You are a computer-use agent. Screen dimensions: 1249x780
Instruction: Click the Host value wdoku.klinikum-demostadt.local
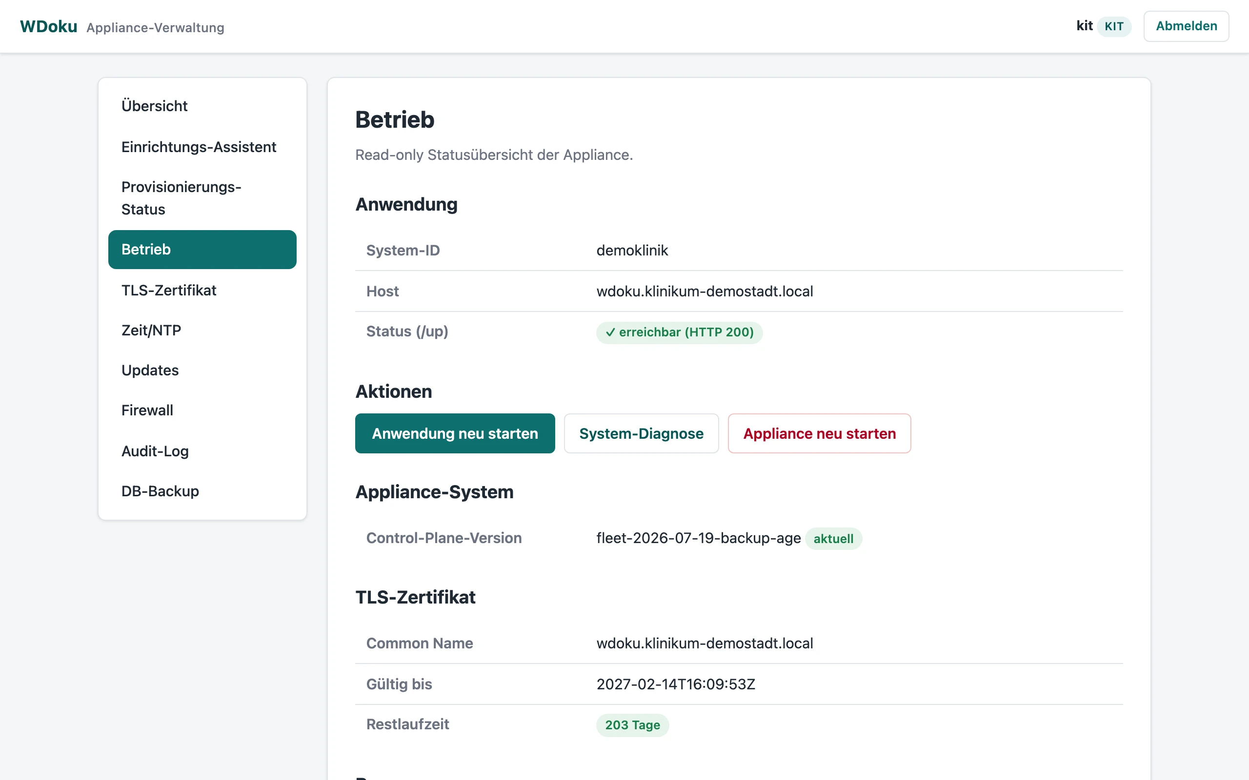pyautogui.click(x=705, y=292)
